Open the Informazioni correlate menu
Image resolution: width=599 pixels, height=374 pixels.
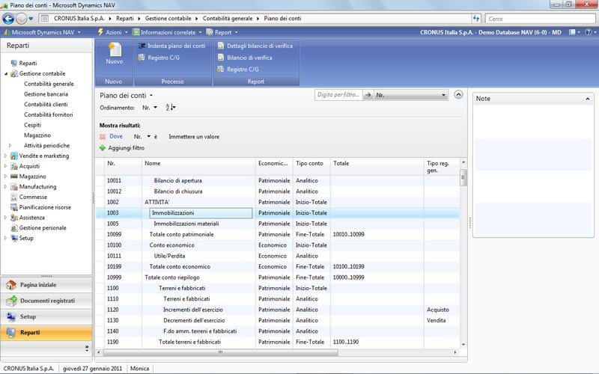(167, 32)
